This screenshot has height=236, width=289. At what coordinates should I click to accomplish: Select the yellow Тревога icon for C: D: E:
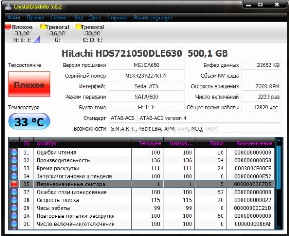(x=79, y=27)
